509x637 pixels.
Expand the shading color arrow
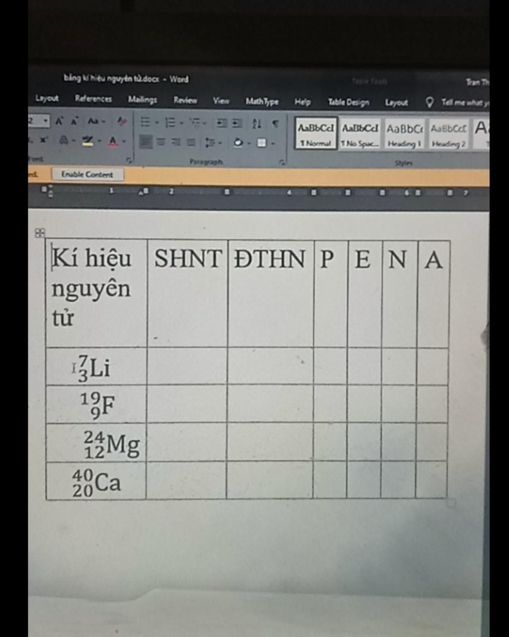click(x=249, y=144)
